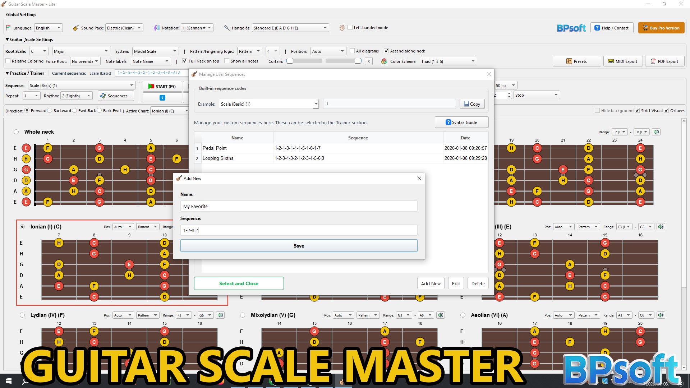The width and height of the screenshot is (690, 388).
Task: Delete the selected sequence
Action: [478, 283]
